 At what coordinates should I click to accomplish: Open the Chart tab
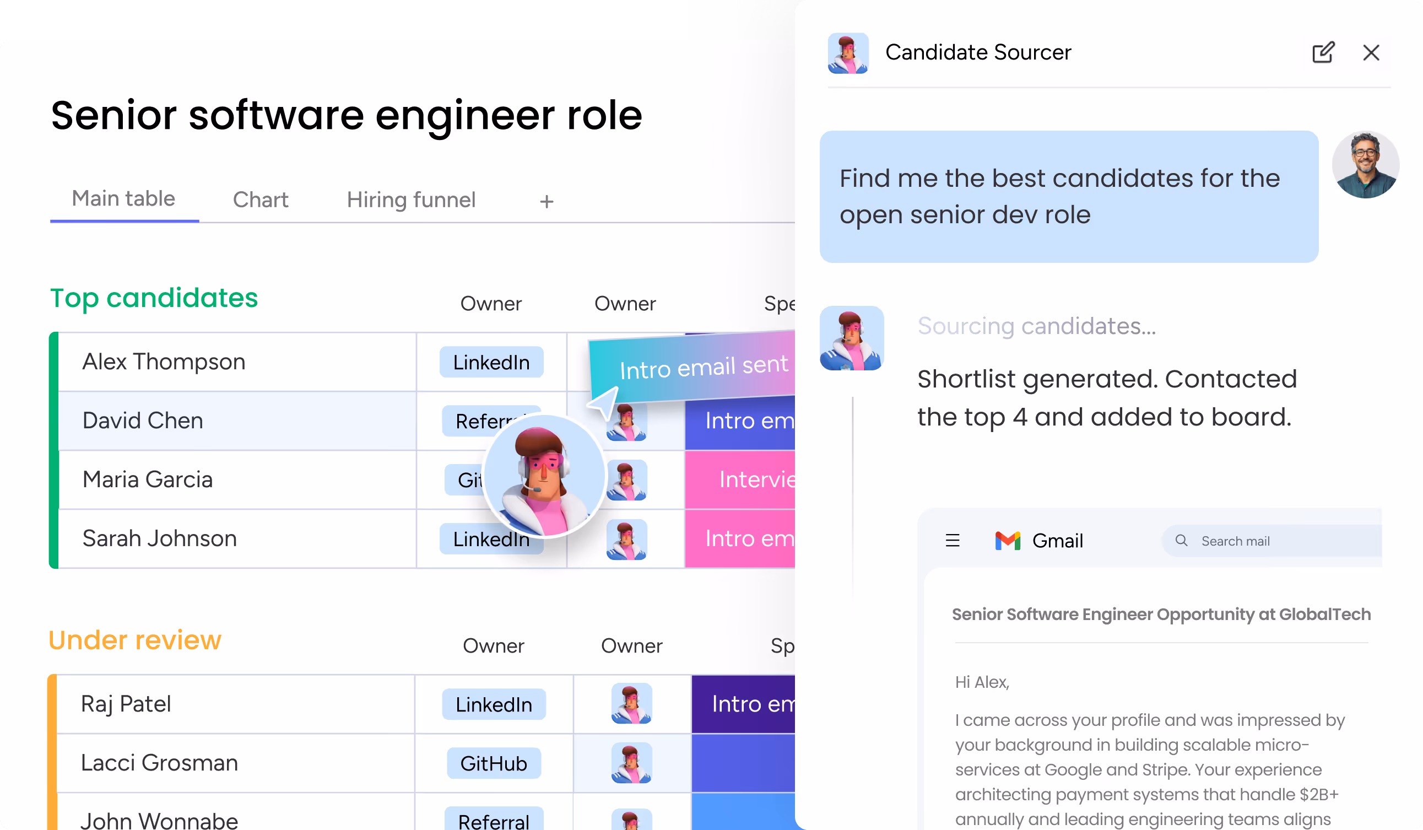coord(261,200)
